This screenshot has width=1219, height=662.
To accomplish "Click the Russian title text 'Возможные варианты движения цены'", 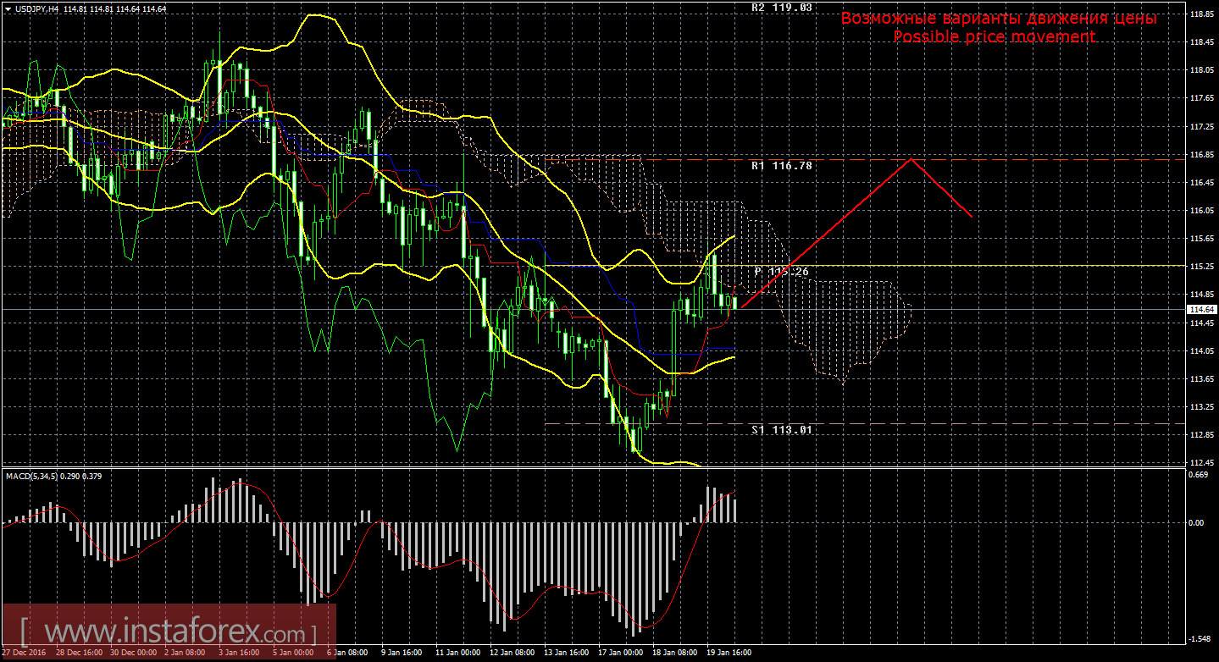I will point(999,19).
